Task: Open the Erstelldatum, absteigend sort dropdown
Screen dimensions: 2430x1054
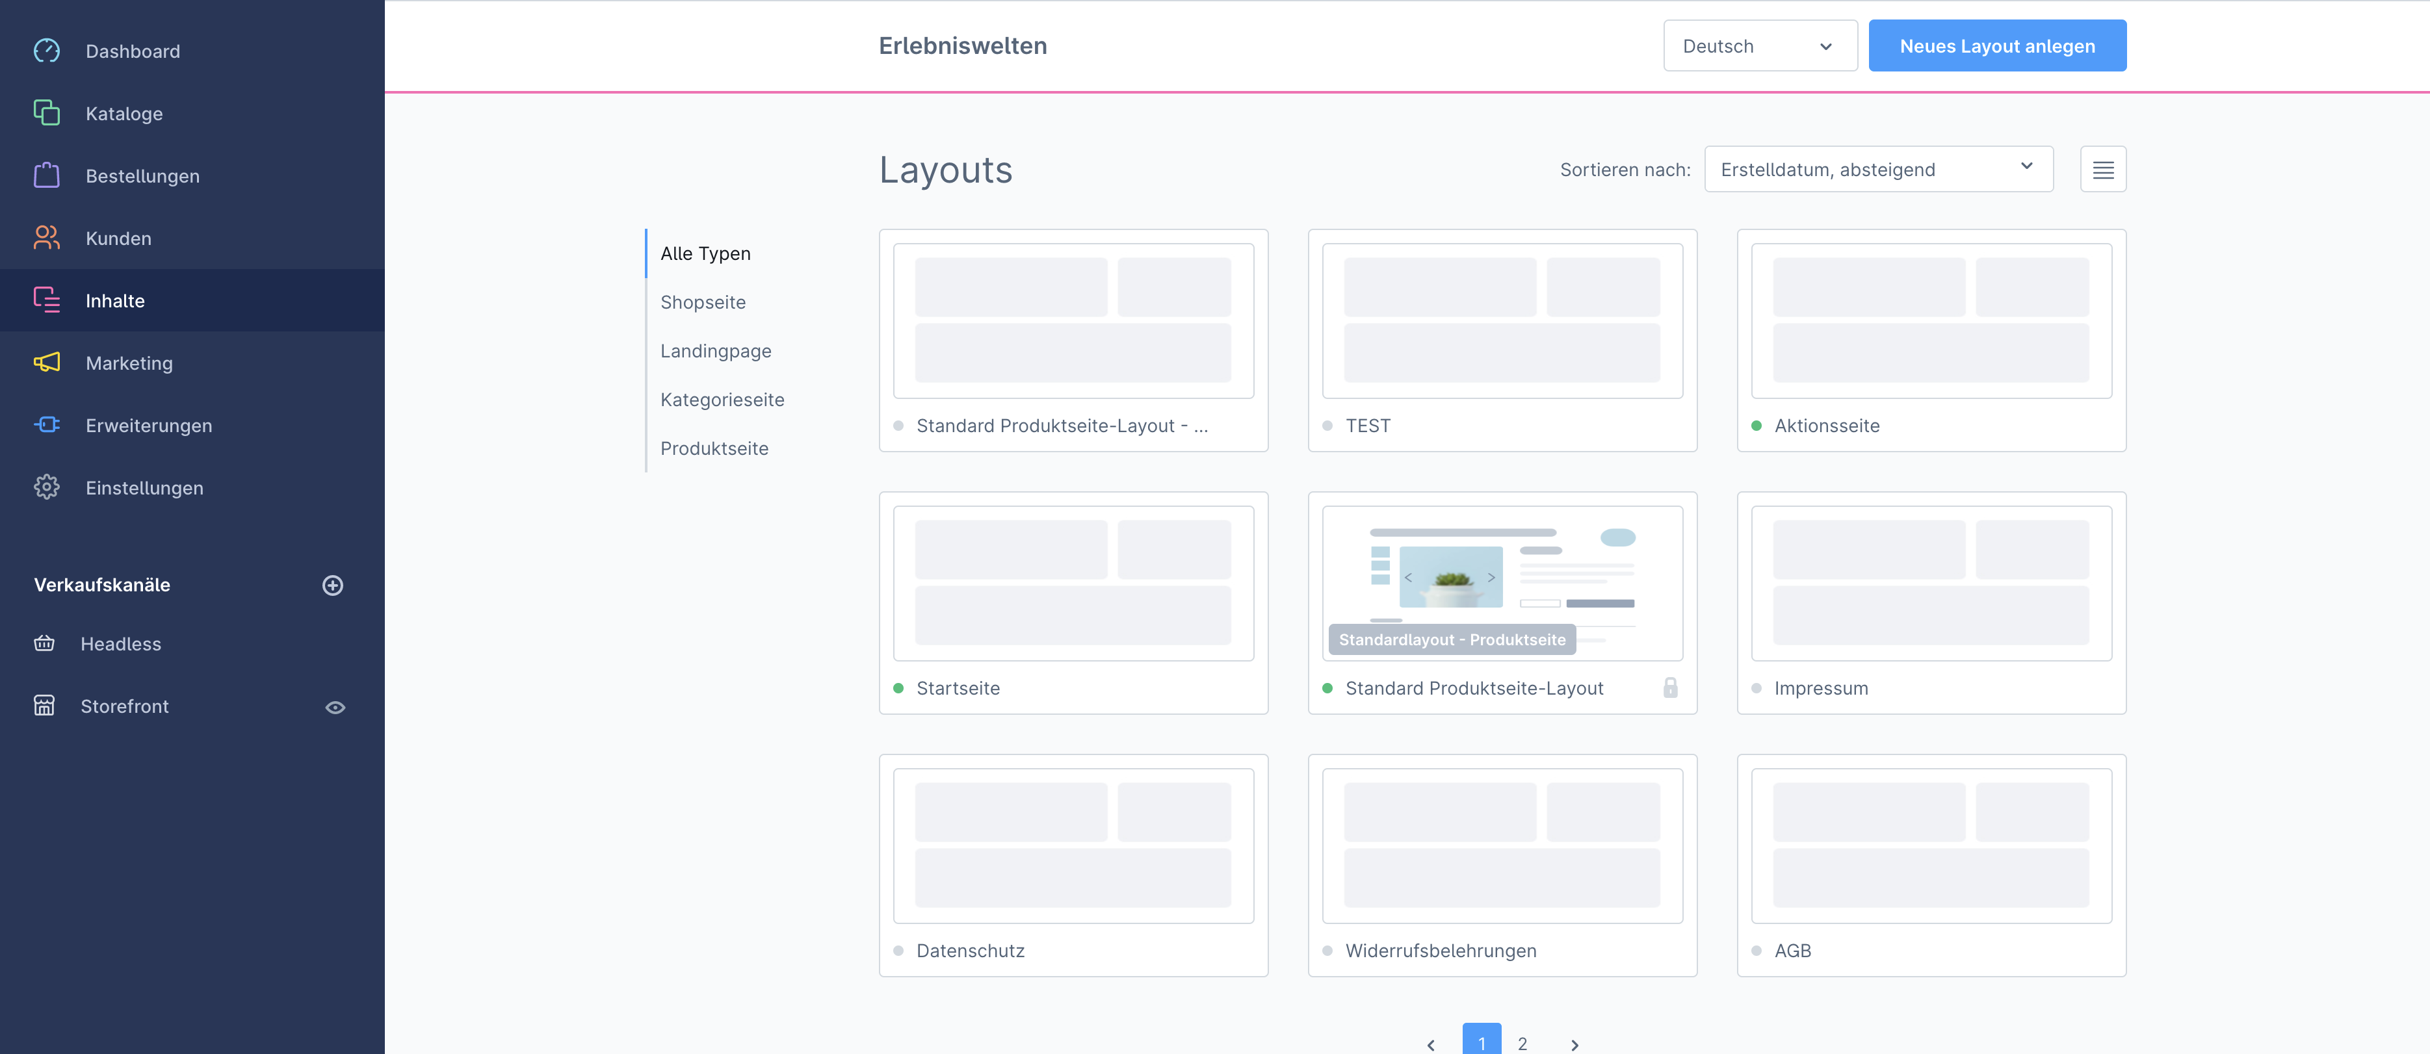Action: 1878,169
